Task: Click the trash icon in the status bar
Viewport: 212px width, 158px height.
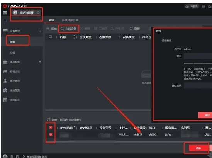Action: coord(12,156)
